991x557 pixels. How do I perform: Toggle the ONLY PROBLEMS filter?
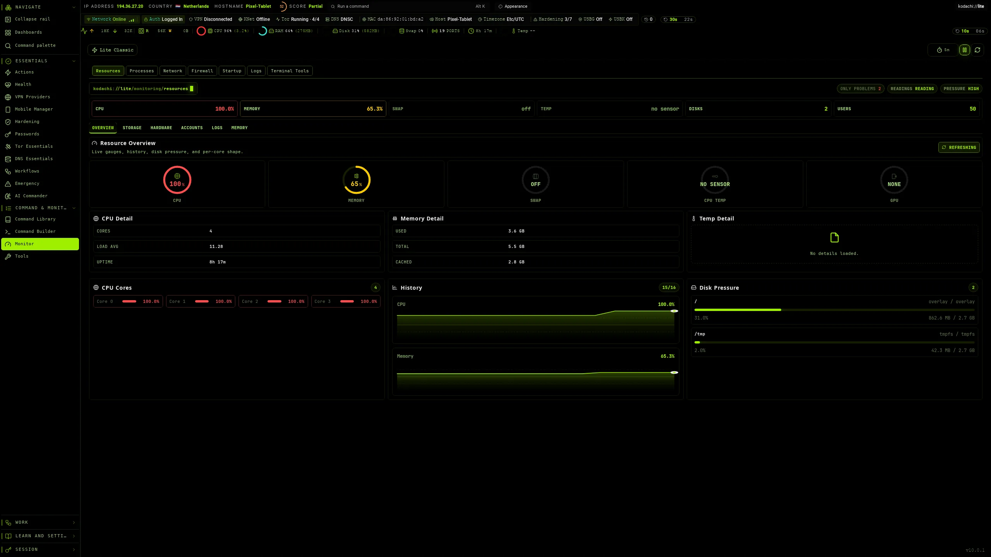(x=860, y=89)
